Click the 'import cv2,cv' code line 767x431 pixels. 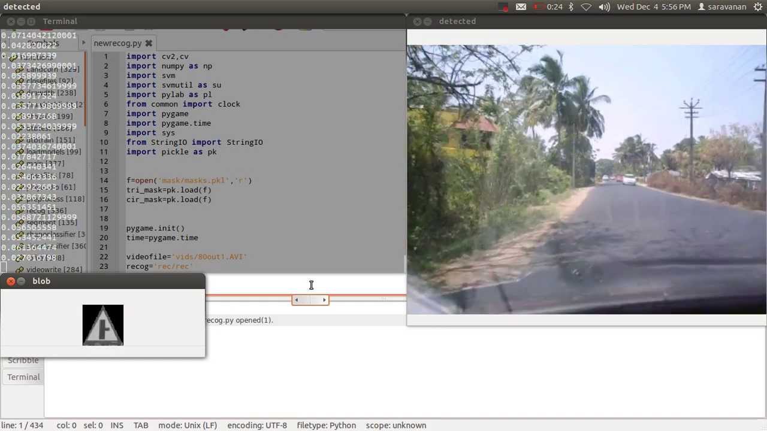[158, 56]
